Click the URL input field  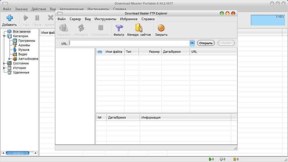(x=129, y=43)
